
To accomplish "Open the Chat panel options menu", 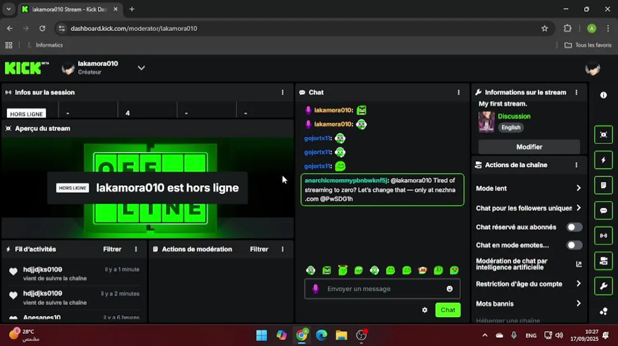I will pyautogui.click(x=458, y=92).
